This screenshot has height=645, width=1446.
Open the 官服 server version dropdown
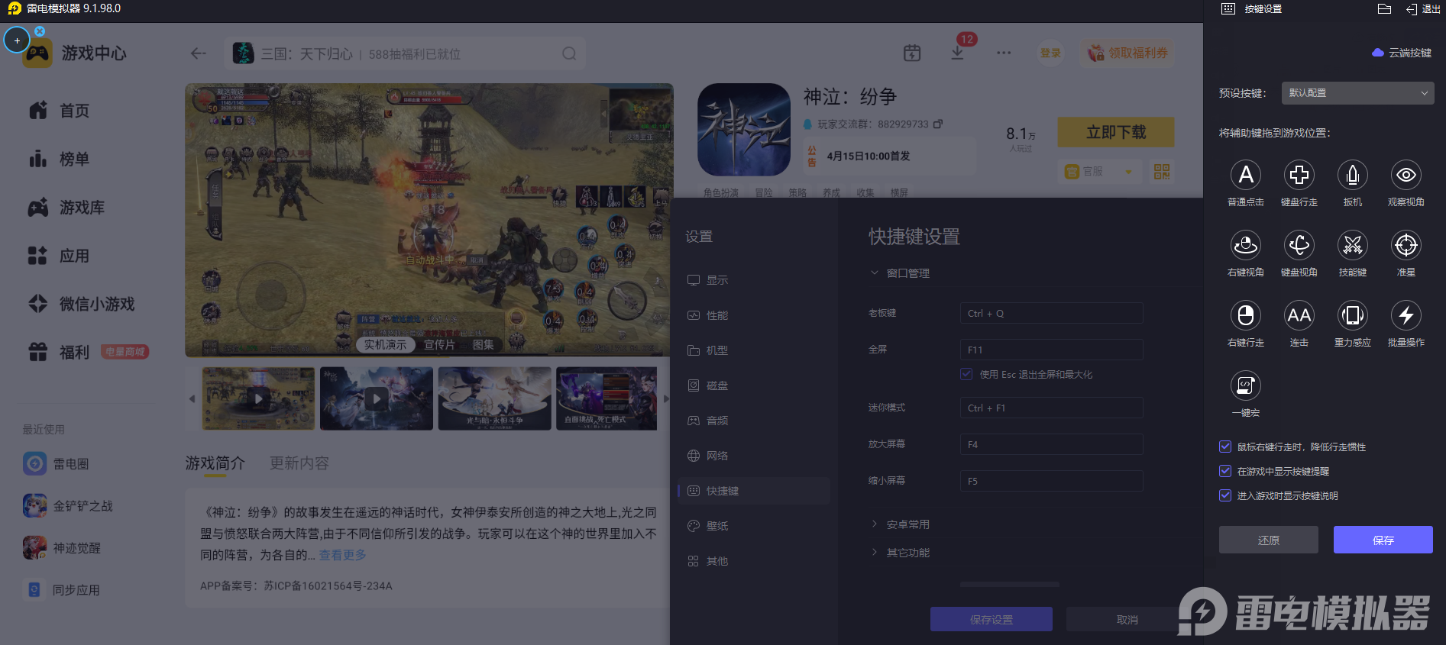click(1098, 172)
